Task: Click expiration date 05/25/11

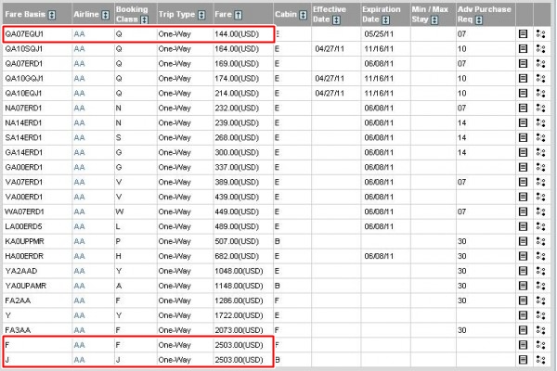Action: (379, 34)
